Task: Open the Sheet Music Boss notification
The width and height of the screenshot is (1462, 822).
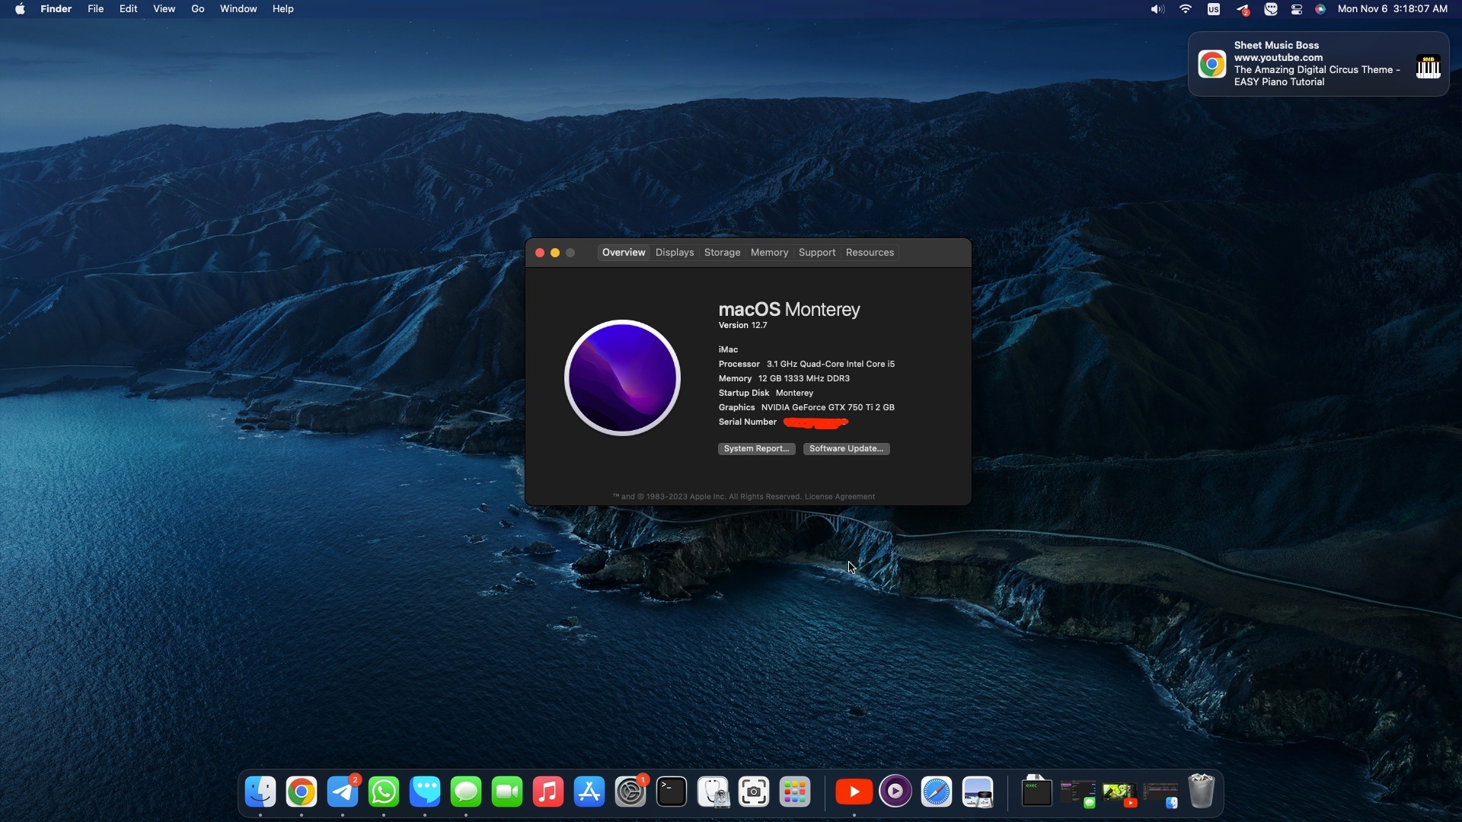Action: coord(1318,64)
